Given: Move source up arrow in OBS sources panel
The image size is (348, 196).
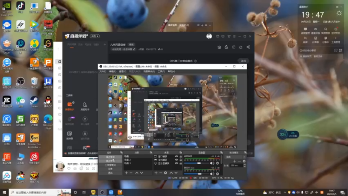Looking at the screenshot, I should click(x=171, y=173).
